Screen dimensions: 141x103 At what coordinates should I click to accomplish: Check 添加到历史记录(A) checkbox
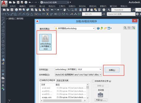93,81
